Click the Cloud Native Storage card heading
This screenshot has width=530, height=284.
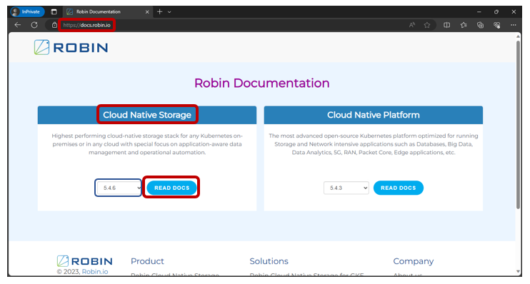[x=147, y=115]
